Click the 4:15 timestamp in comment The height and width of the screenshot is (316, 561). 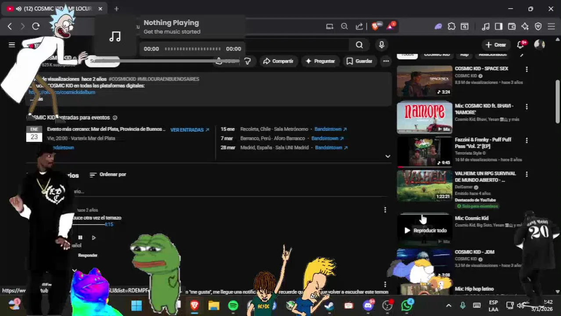[109, 224]
